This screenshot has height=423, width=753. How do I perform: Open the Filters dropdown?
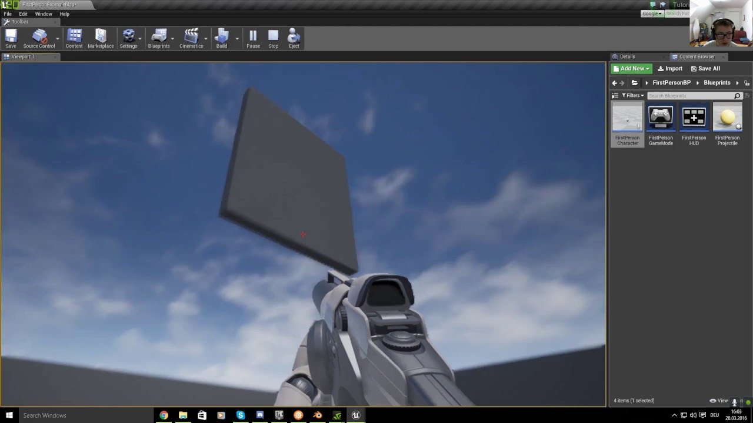tap(633, 95)
